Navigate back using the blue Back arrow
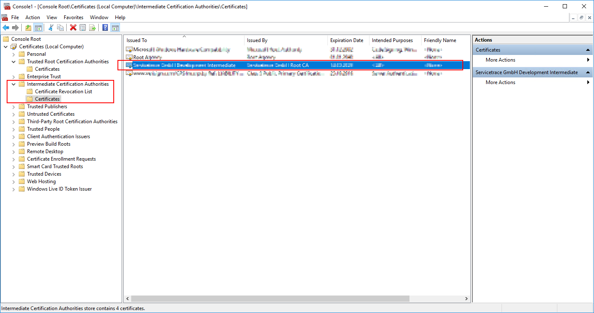 tap(6, 27)
